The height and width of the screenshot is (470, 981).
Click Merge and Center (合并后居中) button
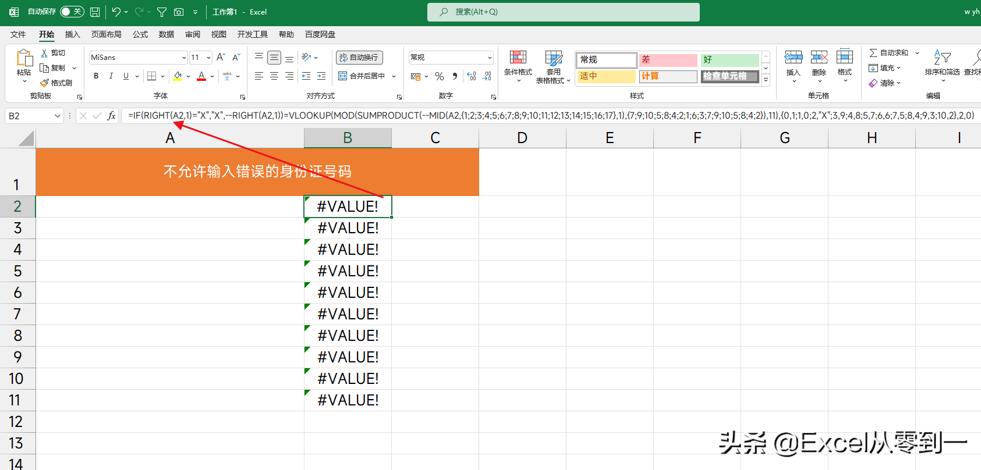click(362, 76)
